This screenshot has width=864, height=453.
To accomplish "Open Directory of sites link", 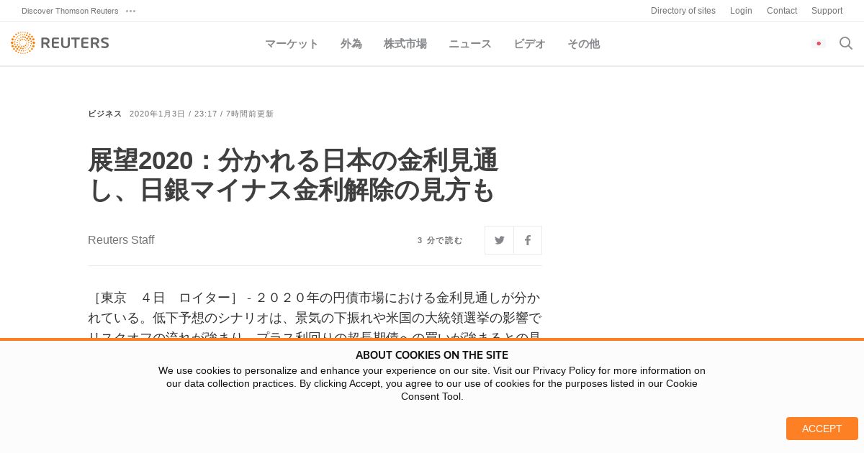I will [x=683, y=11].
